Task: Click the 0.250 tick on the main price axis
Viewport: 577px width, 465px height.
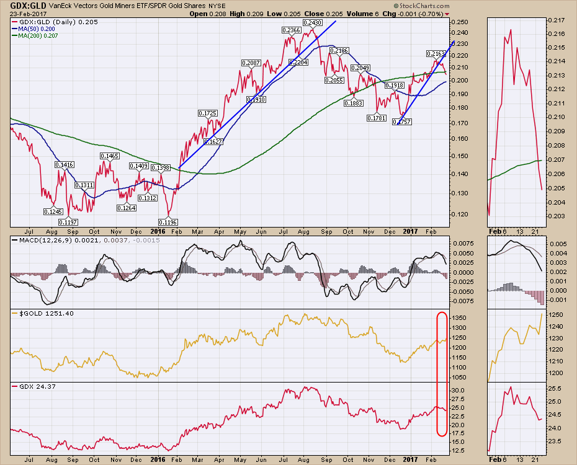Action: [460, 22]
